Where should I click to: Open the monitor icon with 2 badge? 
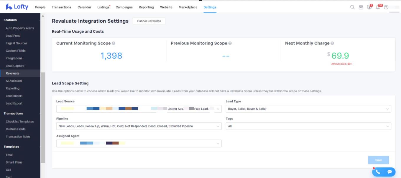click(x=370, y=7)
